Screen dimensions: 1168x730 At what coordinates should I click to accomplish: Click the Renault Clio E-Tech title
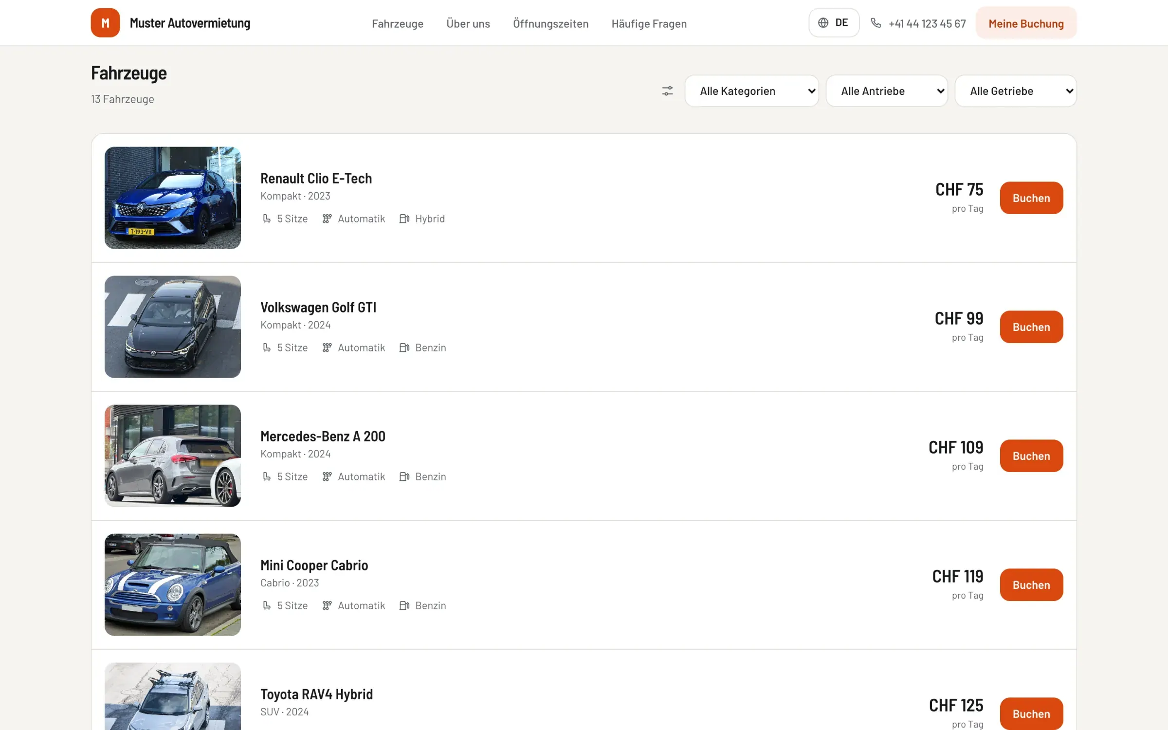click(x=316, y=179)
